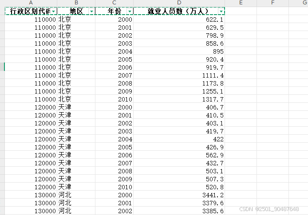Select cell with value 507.3
The height and width of the screenshot is (215, 308).
[x=179, y=179]
